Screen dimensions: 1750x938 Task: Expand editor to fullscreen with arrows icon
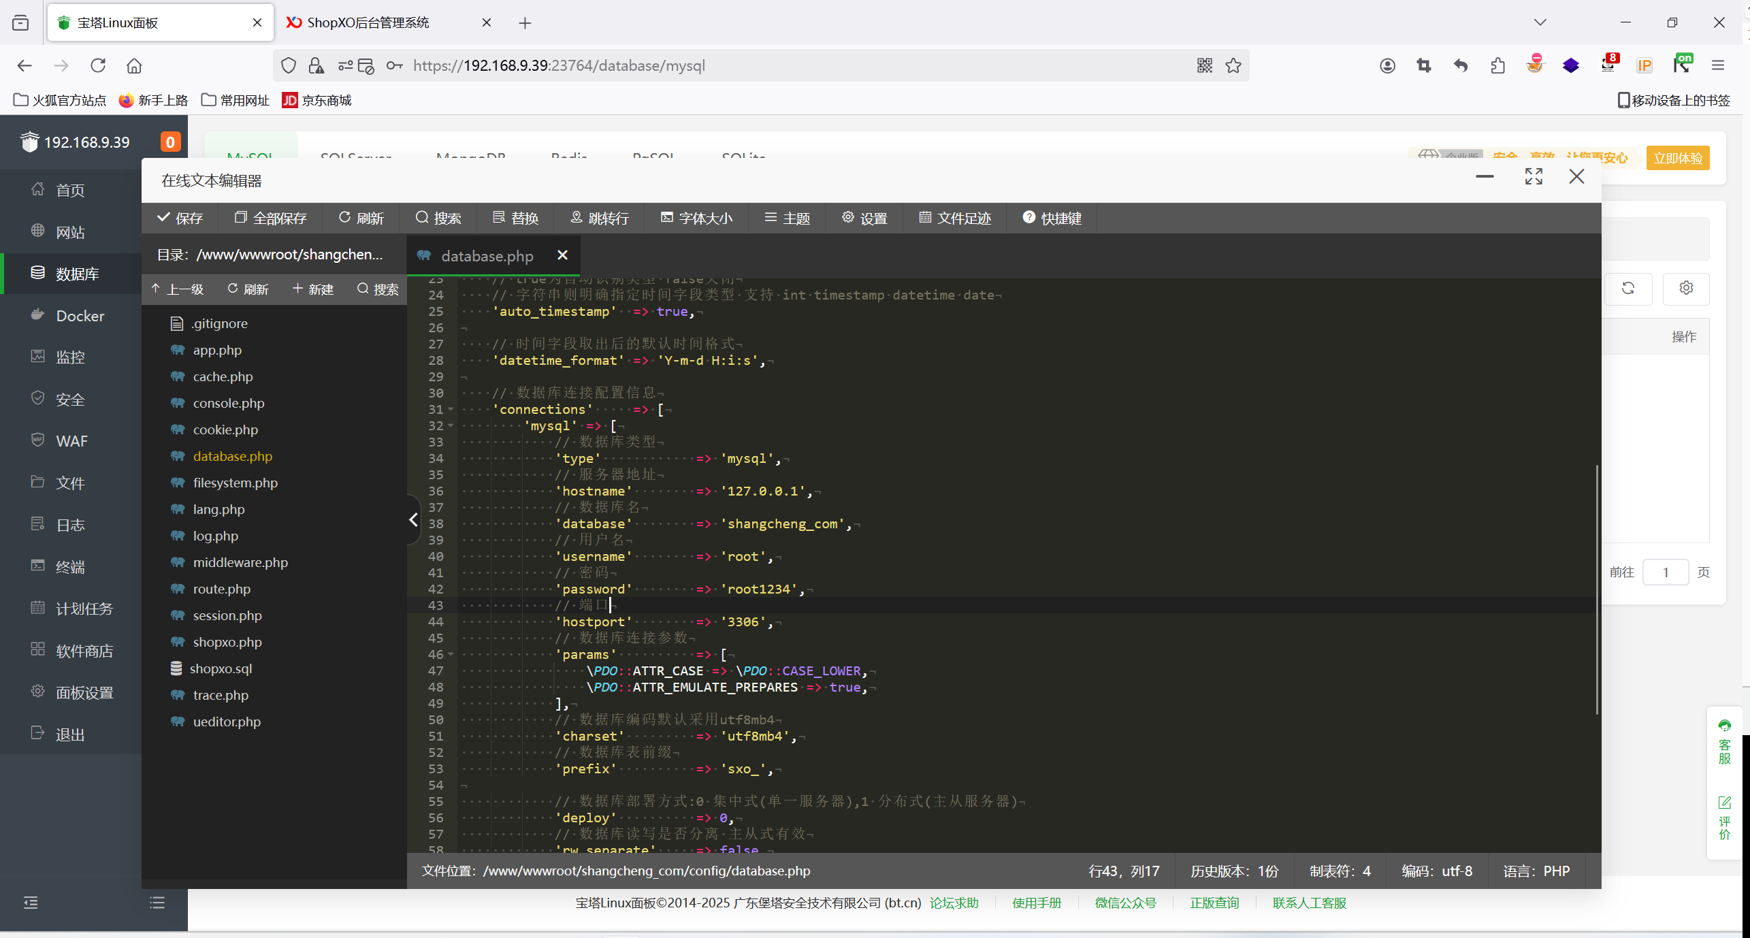(1533, 177)
